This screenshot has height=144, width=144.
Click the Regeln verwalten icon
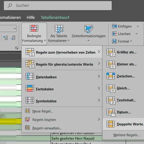click(x=28, y=128)
